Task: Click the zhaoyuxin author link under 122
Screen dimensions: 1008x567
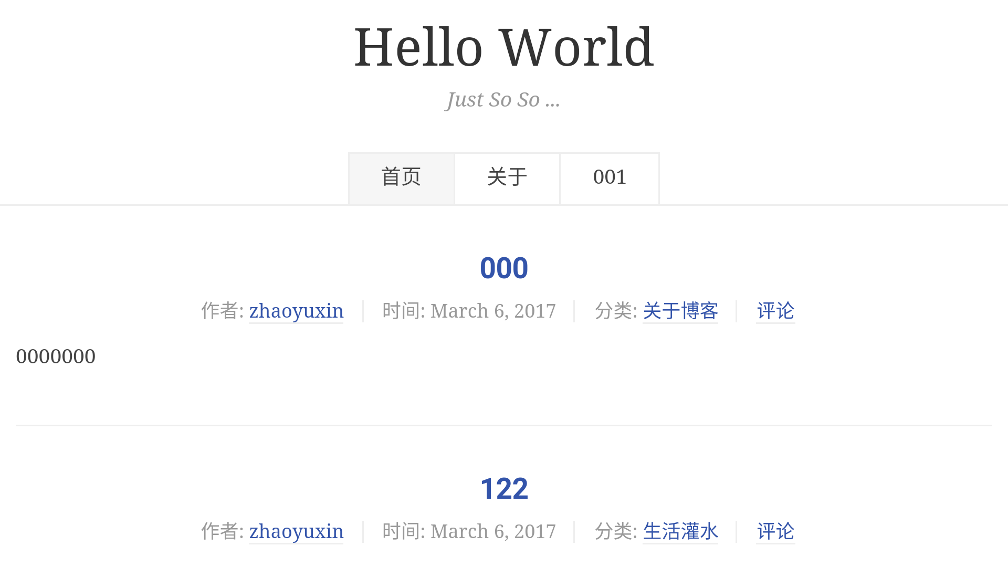Action: tap(296, 532)
